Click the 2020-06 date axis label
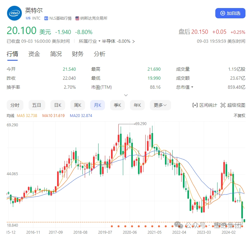This screenshot has height=235, width=249. tap(130, 232)
